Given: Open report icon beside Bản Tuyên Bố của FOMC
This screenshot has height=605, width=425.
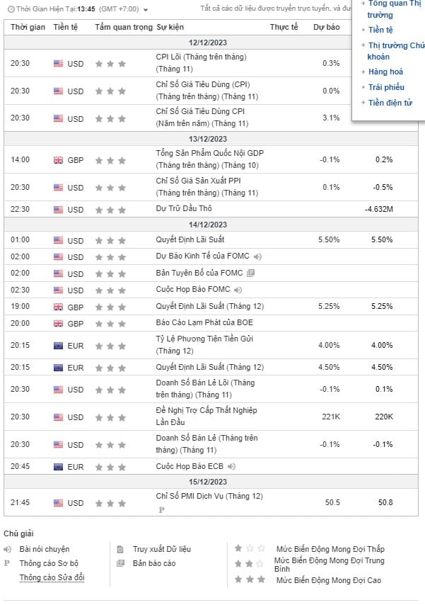Looking at the screenshot, I should click(x=251, y=273).
